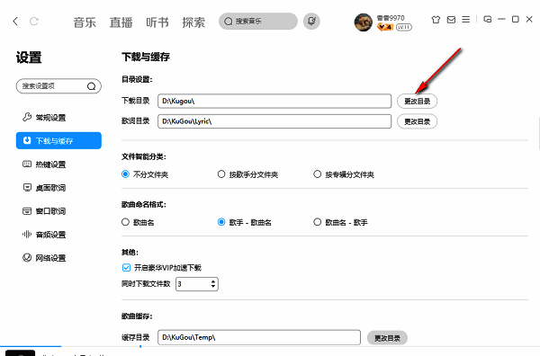Select 按专辑分文件夹 radio option
The image size is (540, 356).
pos(344,174)
